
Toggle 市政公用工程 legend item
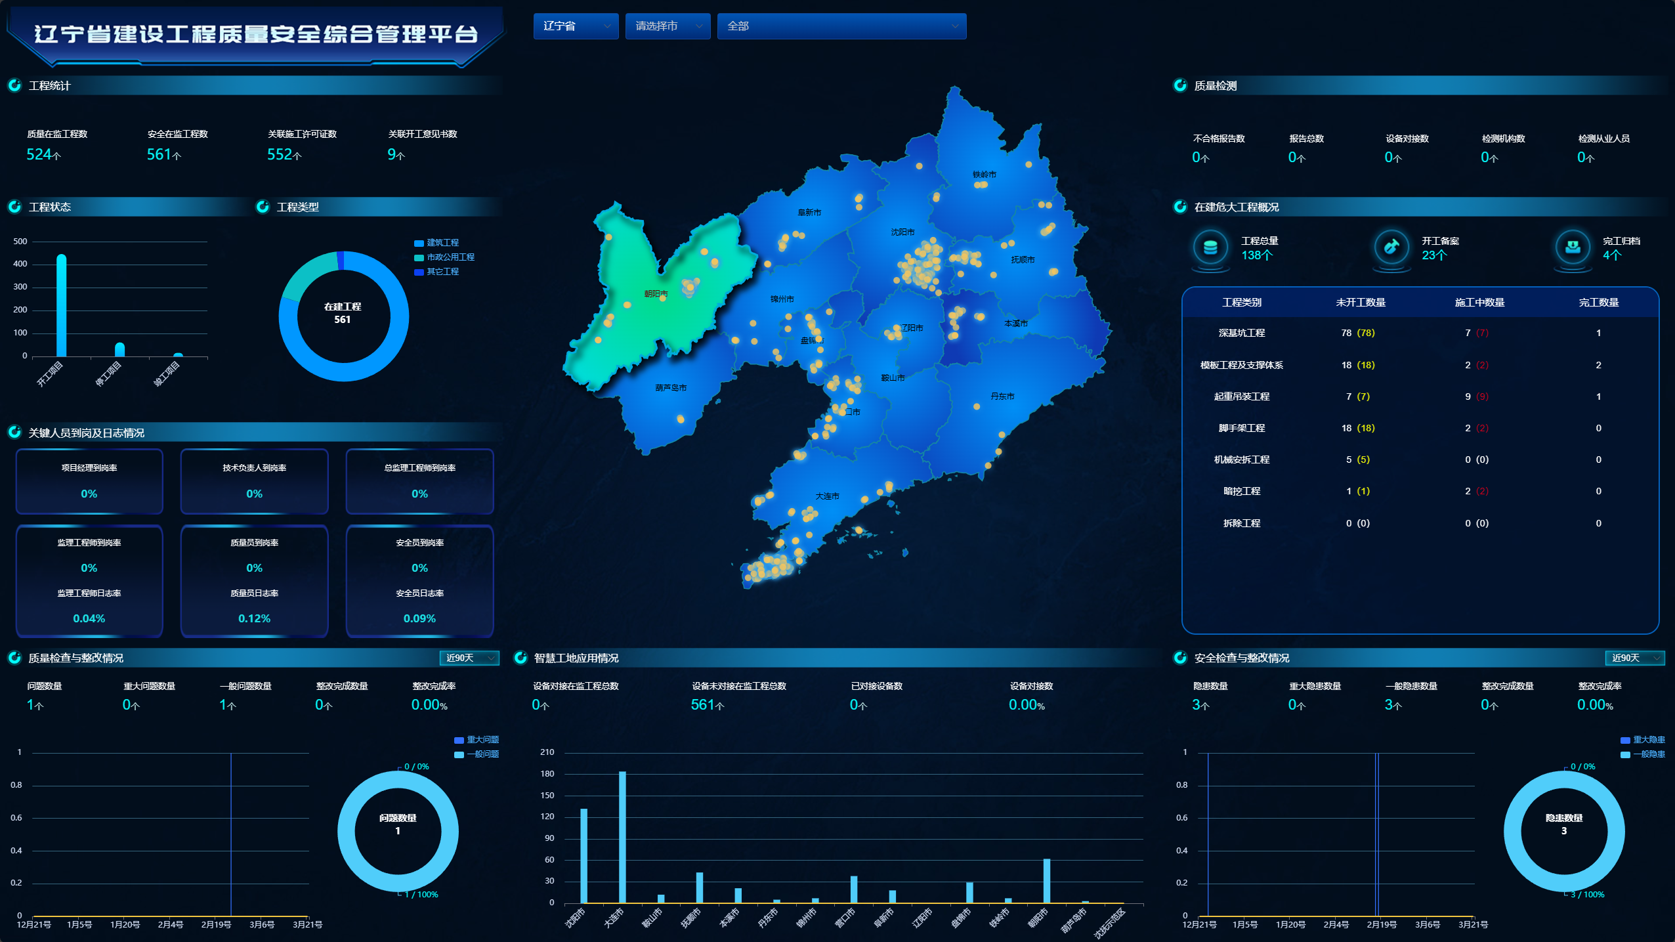click(444, 257)
